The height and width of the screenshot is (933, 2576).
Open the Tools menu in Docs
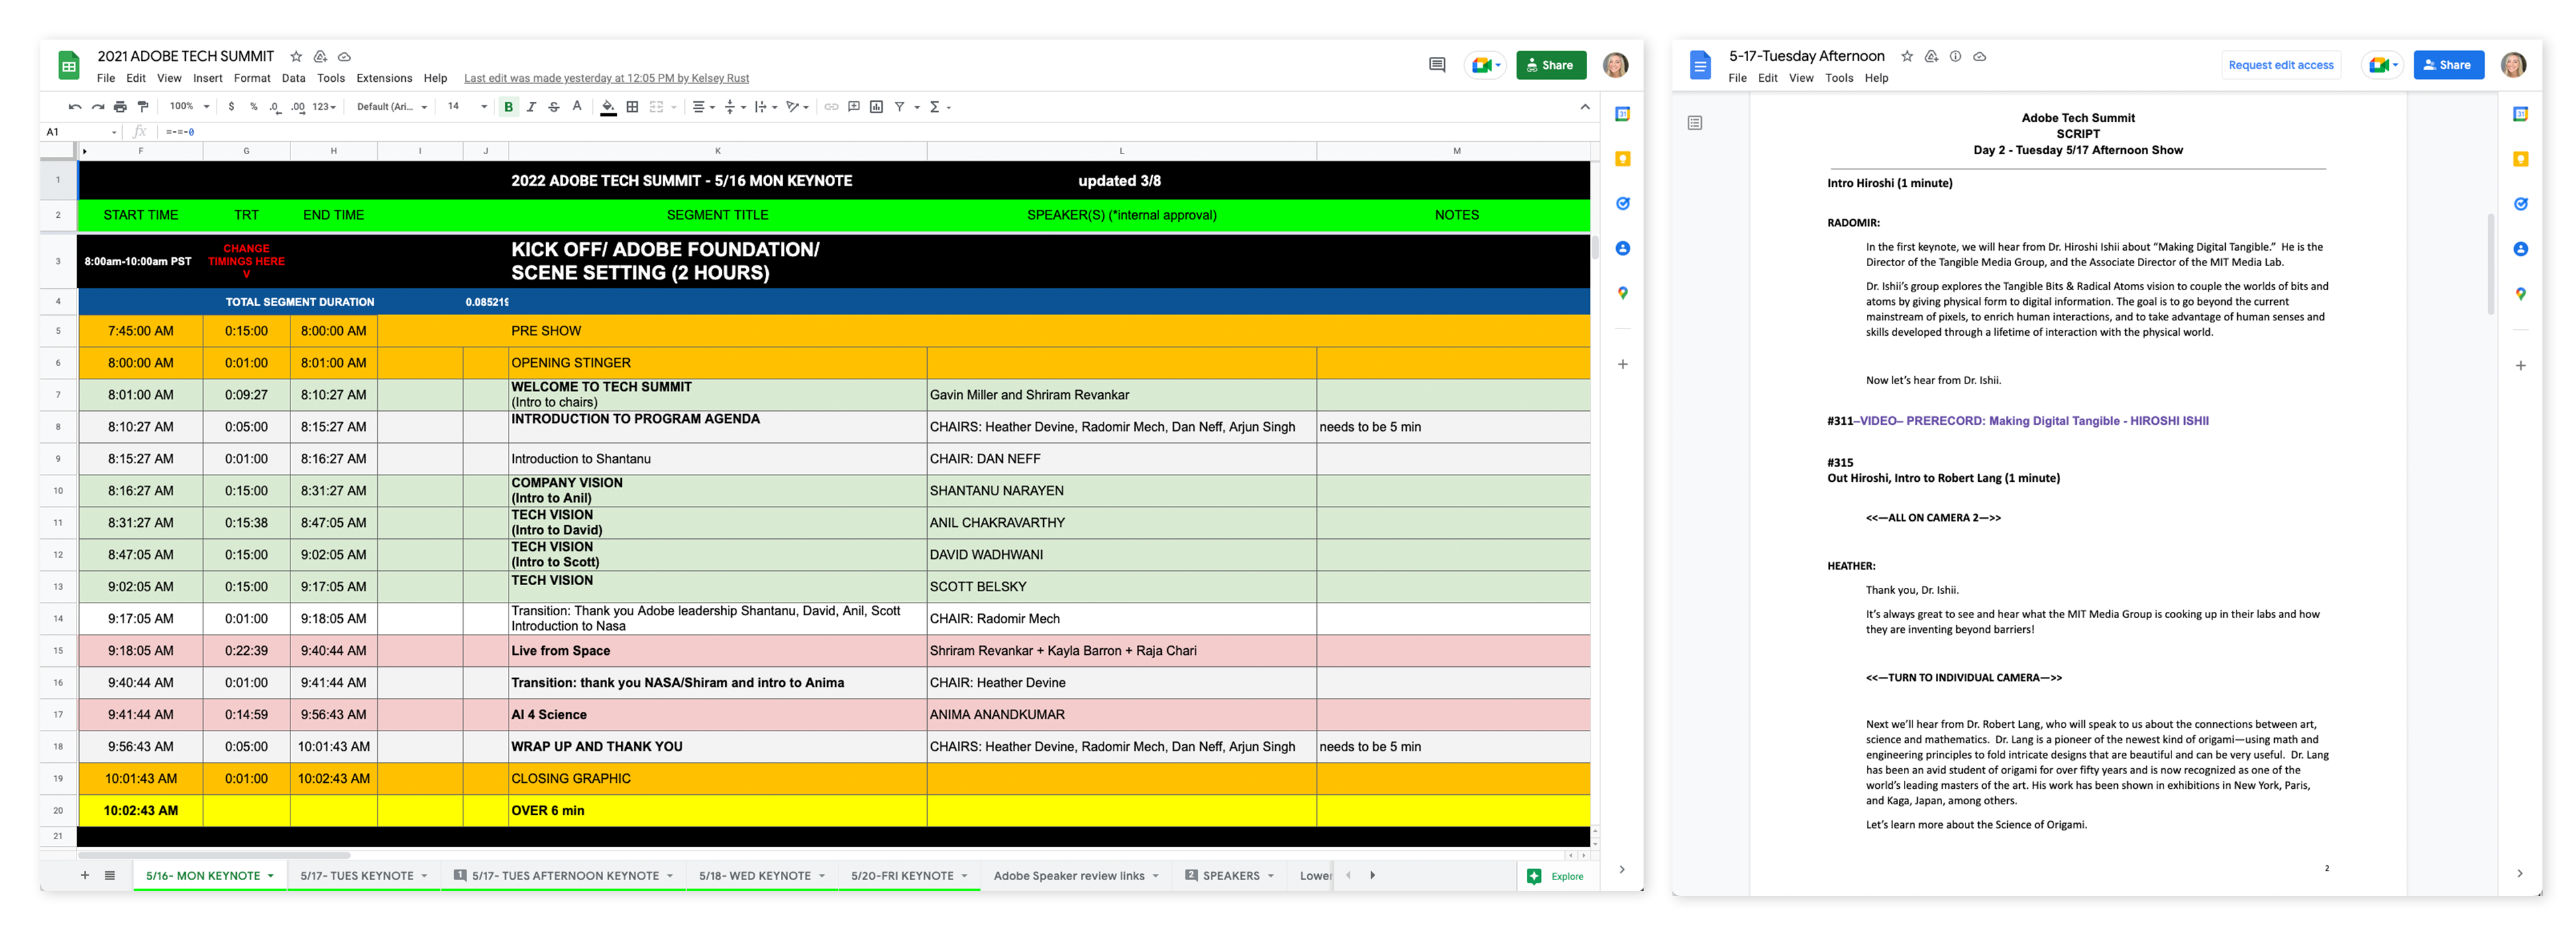tap(1838, 78)
